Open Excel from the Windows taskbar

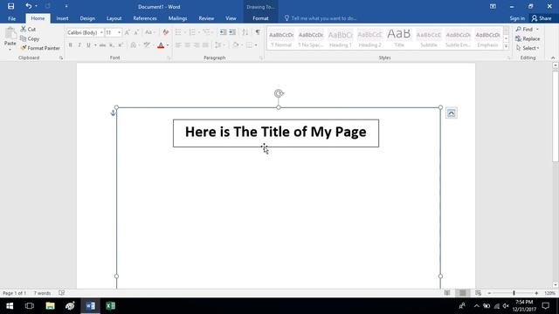pos(111,306)
